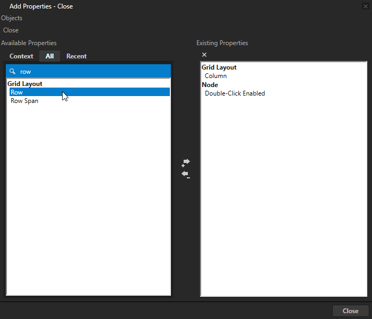Select Row in Available Properties
372x319 pixels.
click(x=17, y=92)
